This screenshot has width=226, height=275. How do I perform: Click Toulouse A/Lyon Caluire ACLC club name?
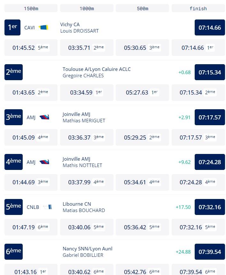[x=97, y=69]
